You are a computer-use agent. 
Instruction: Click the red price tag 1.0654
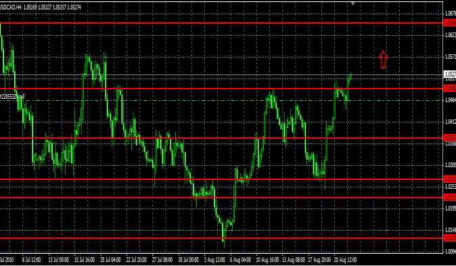[450, 23]
